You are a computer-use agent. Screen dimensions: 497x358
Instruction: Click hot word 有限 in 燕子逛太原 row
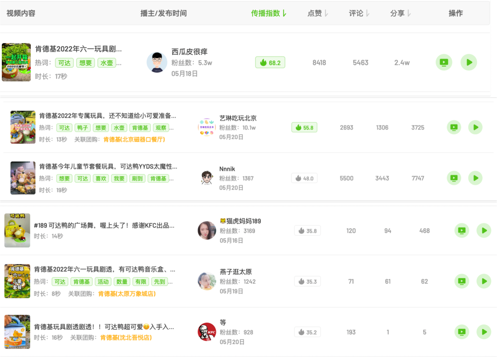coord(141,282)
